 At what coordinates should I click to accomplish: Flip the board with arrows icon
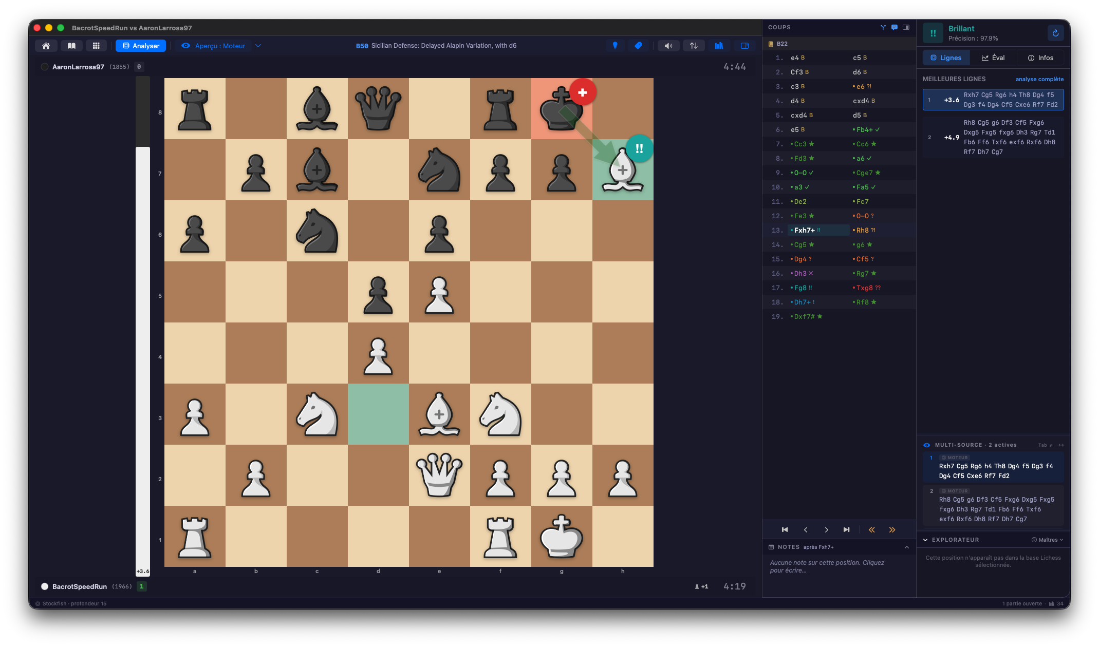coord(694,46)
